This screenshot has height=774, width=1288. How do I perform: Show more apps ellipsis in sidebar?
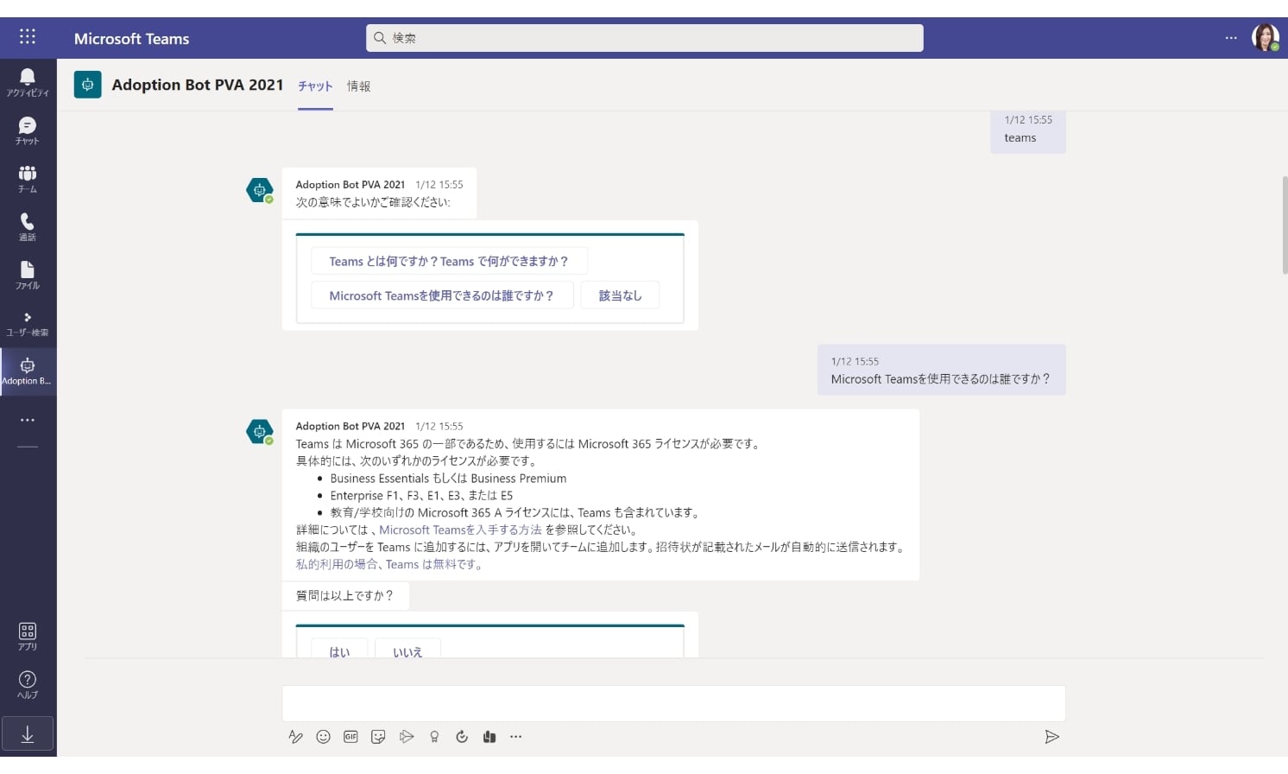28,420
